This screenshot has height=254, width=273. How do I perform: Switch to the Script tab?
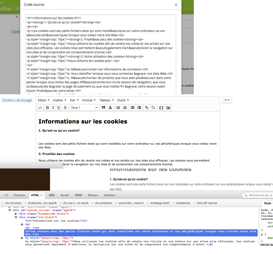pyautogui.click(x=65, y=195)
